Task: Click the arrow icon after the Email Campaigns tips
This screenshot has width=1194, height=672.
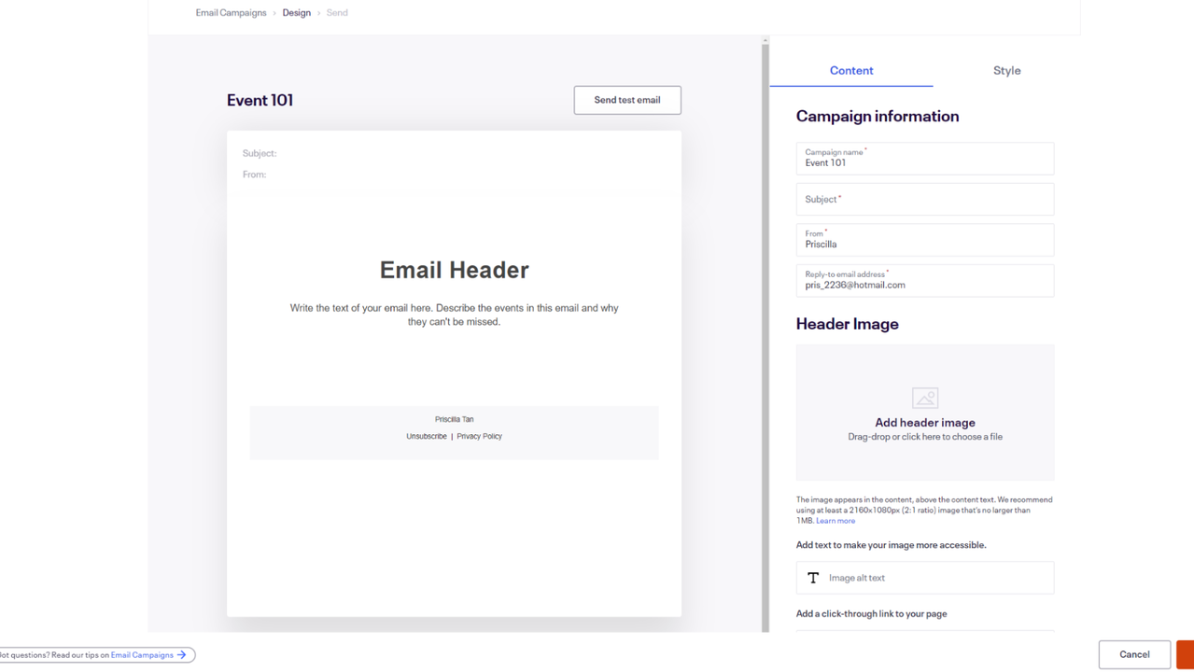Action: (x=183, y=655)
